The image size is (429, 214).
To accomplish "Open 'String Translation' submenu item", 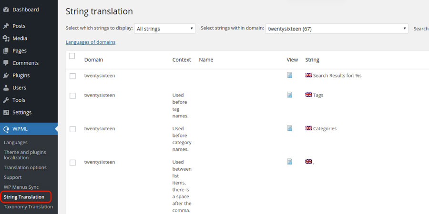I will click(24, 197).
